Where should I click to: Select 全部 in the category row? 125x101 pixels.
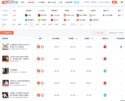tap(14, 11)
